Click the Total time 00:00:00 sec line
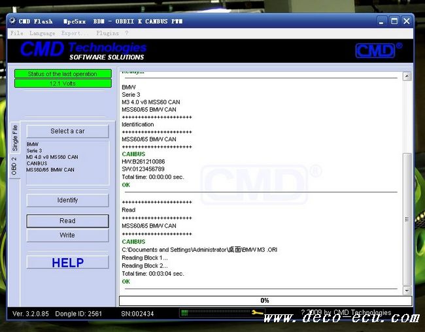Viewport: 425px width, 332px height. click(153, 177)
